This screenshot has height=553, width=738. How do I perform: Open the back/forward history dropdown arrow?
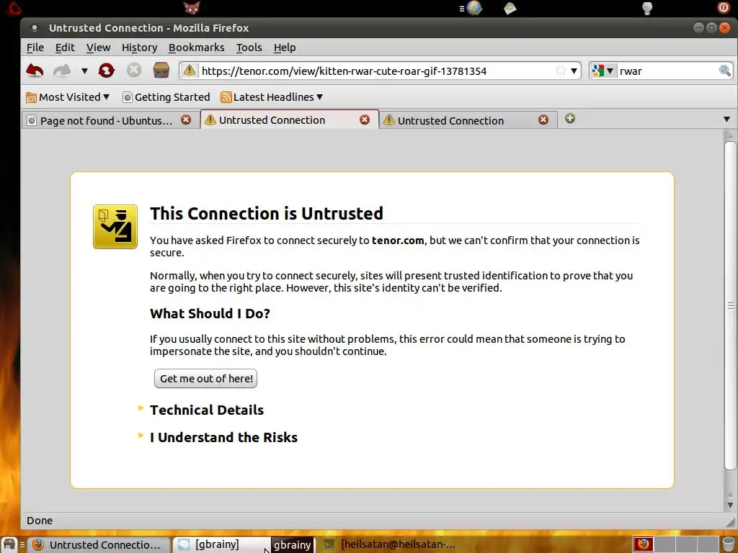(x=84, y=71)
